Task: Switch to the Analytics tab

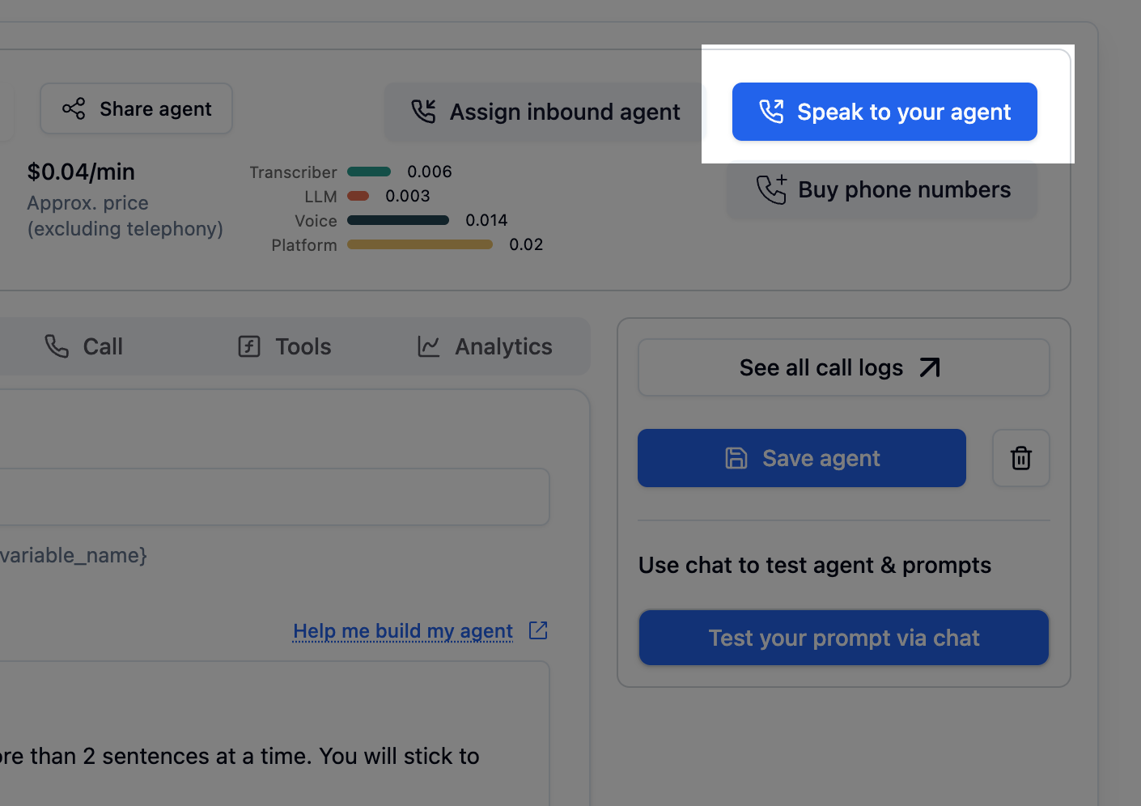Action: (x=485, y=346)
